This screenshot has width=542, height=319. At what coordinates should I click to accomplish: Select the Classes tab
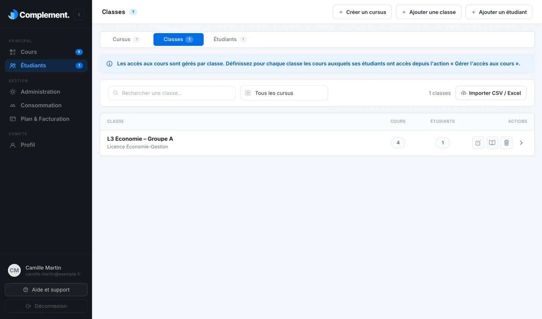(178, 39)
